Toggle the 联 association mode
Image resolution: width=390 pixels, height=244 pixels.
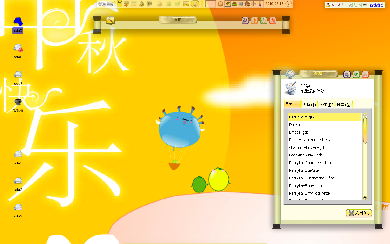coord(350,5)
